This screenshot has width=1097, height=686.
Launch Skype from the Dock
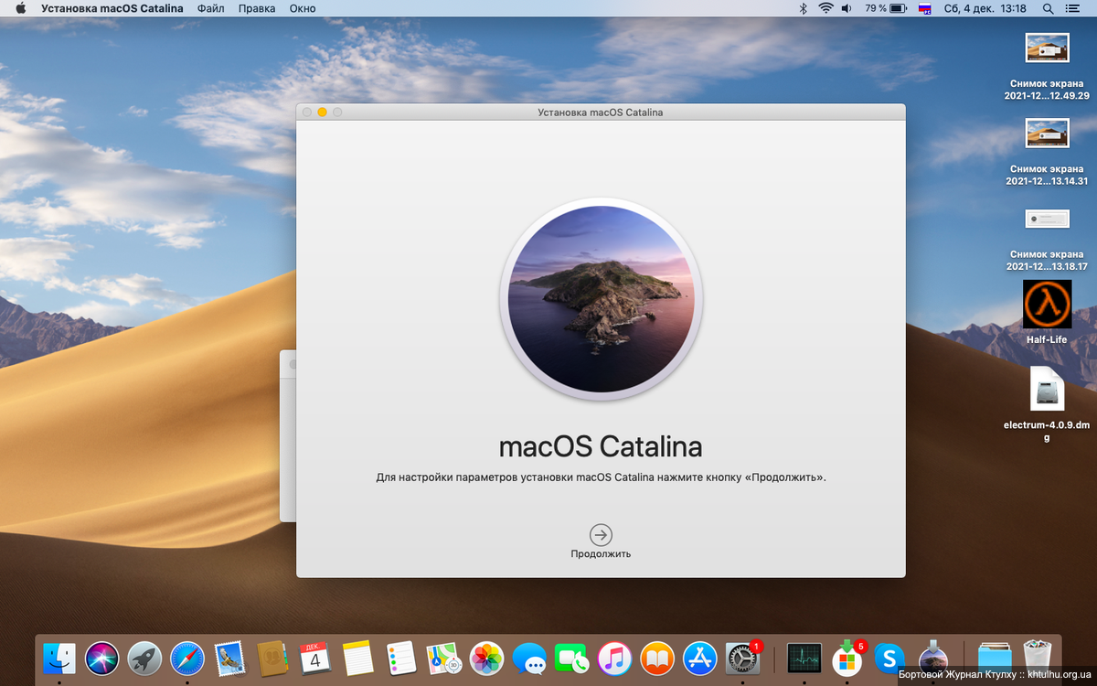[889, 658]
